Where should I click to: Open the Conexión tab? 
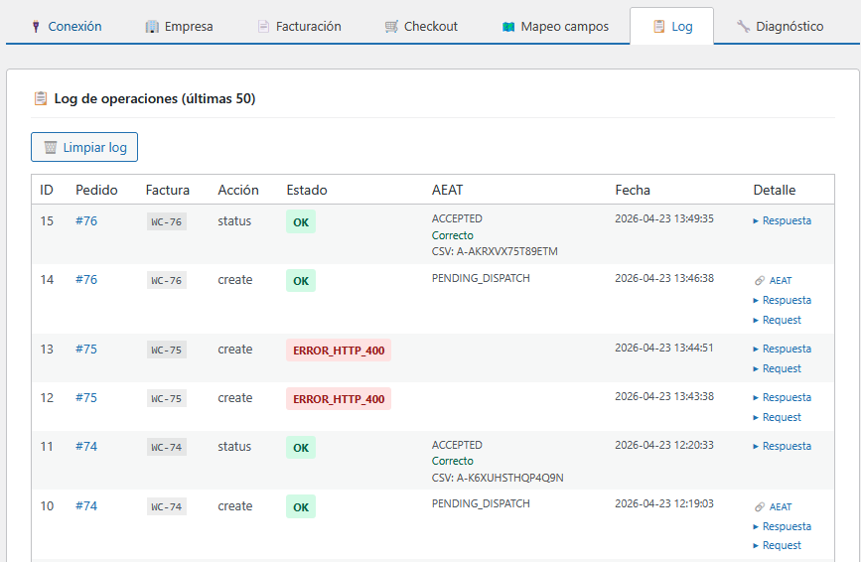[x=66, y=27]
